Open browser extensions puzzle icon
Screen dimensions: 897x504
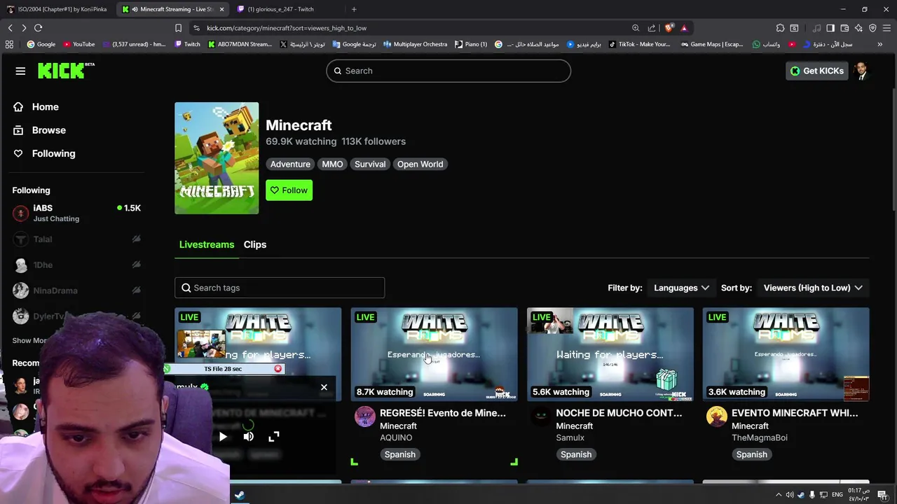coord(780,28)
